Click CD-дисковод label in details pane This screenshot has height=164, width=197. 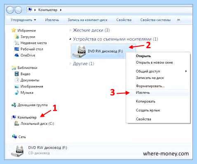(x=39, y=153)
